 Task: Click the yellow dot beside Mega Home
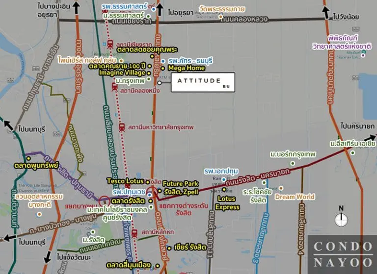(163, 69)
